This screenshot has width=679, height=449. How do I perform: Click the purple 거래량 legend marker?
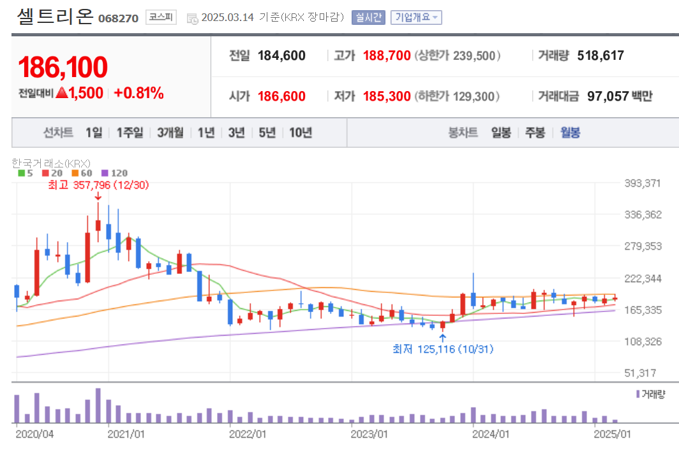[x=638, y=394]
